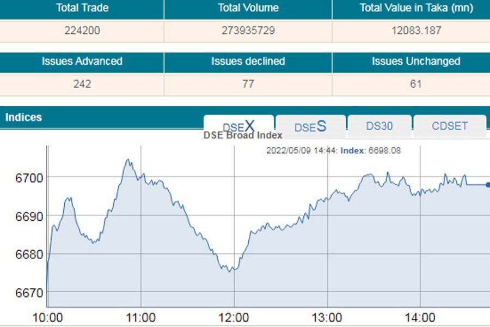Click the 12:00 time axis label

pos(234,318)
